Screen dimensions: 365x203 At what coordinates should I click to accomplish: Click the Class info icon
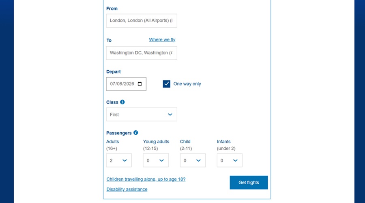click(x=122, y=102)
